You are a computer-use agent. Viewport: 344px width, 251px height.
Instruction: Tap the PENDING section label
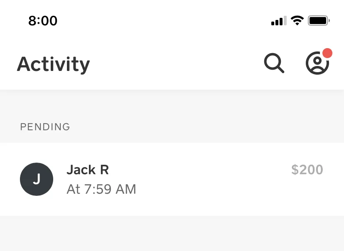45,127
